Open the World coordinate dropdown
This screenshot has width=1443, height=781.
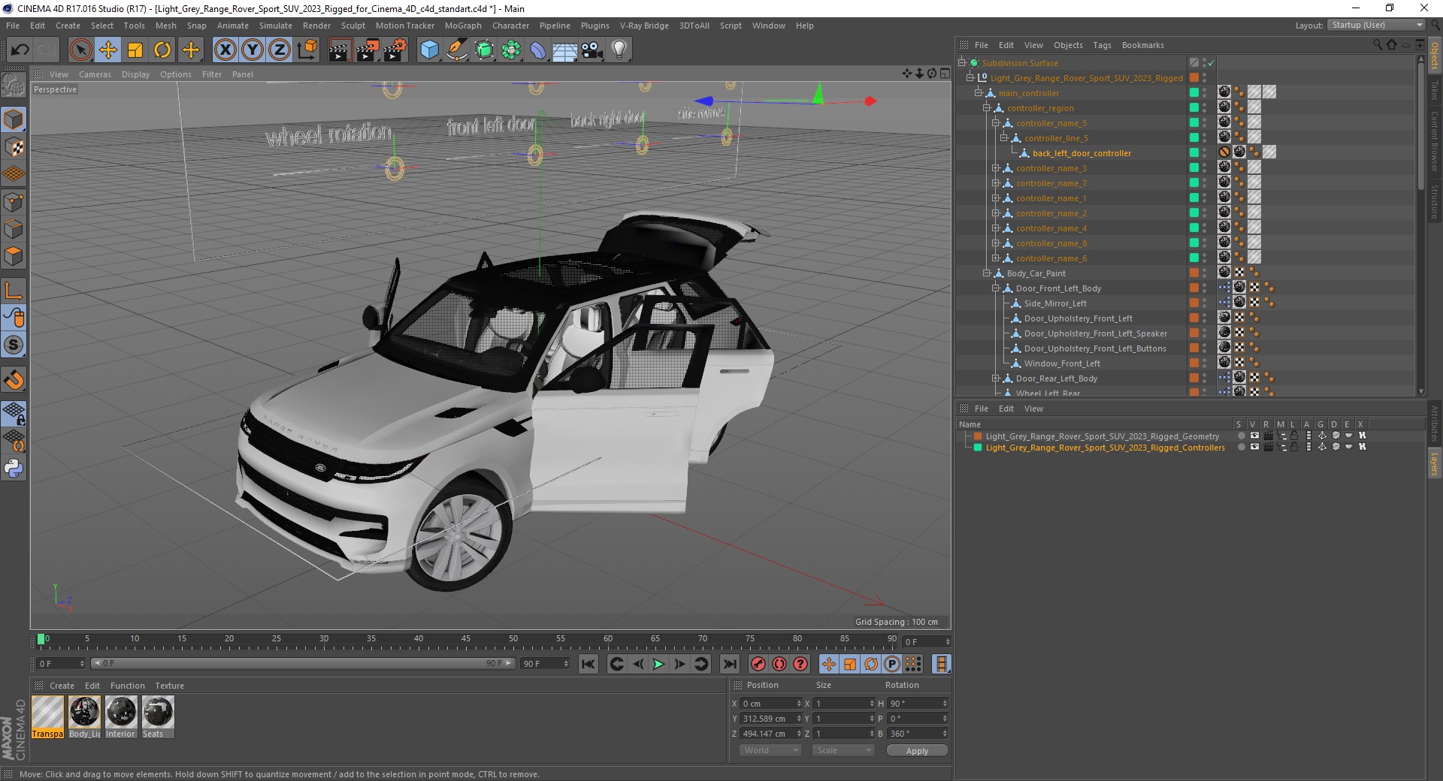point(770,750)
